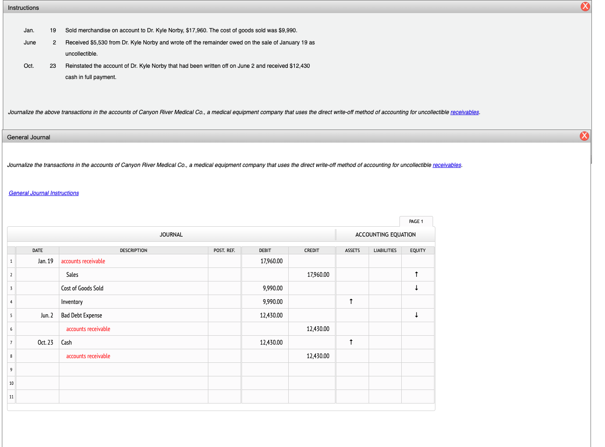
Task: Close the Instructions panel
Action: tap(585, 7)
